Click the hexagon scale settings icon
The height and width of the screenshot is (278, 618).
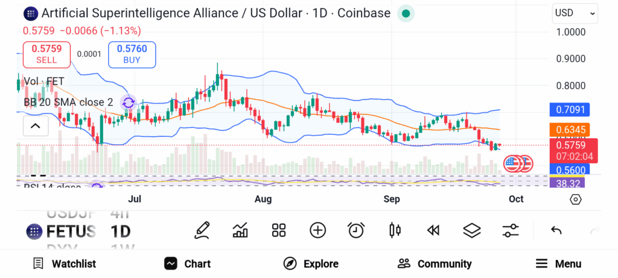click(575, 200)
